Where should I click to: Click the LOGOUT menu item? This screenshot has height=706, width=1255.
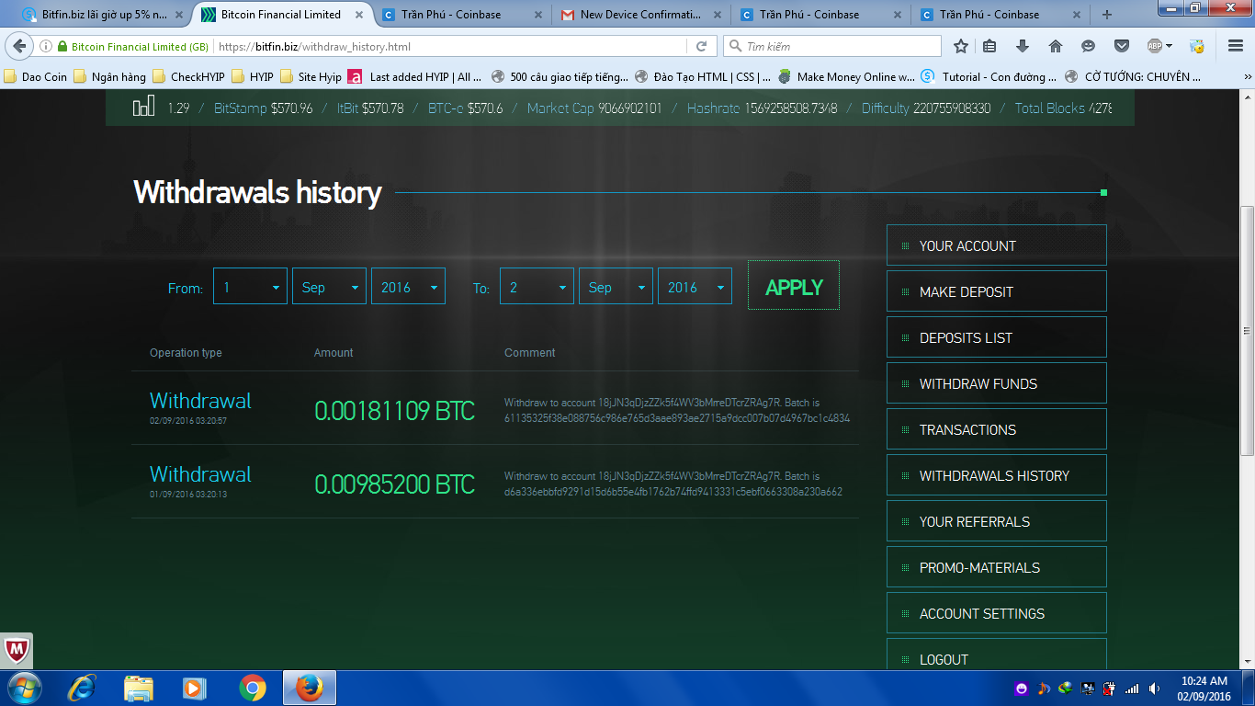coord(997,655)
